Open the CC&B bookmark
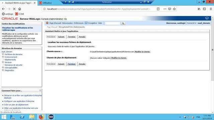The height and width of the screenshot is (120, 214). tap(19, 14)
